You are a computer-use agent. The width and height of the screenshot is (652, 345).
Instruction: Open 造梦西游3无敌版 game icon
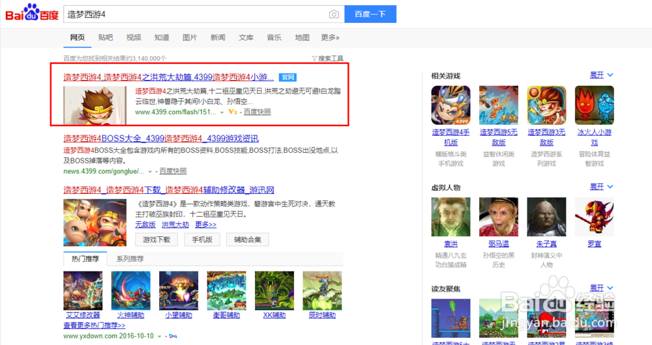pyautogui.click(x=546, y=105)
